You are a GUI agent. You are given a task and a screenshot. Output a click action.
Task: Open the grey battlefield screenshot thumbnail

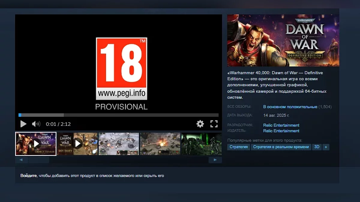point(119,144)
